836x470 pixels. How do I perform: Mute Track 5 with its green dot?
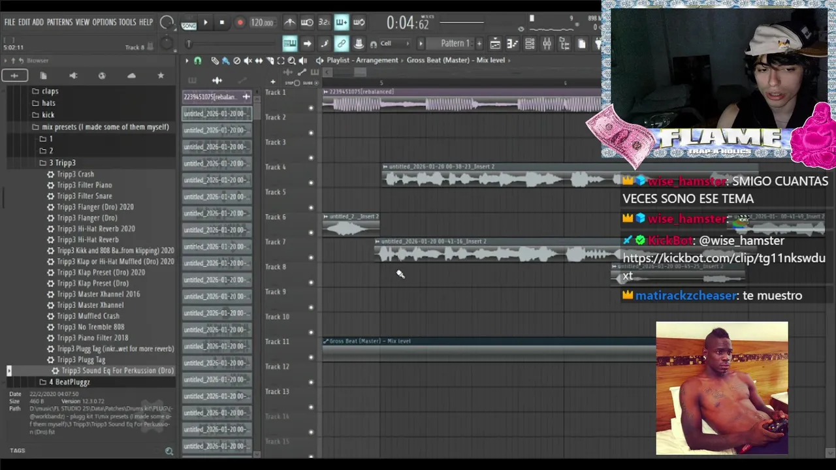pos(311,208)
